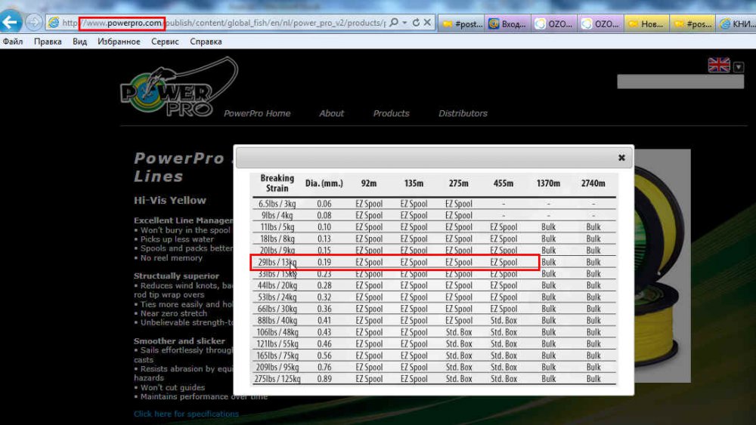
Task: Click the '106lbs / 48kg' row label
Action: coord(277,332)
